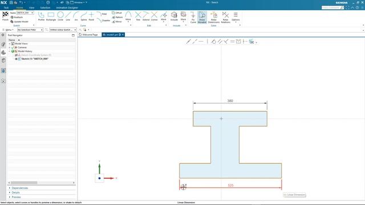Click the vertical constraint icon in canvas toolbar

[207, 42]
